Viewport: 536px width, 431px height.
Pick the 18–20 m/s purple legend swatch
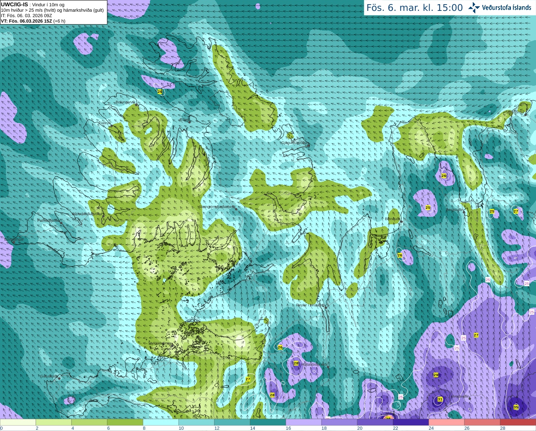pos(340,422)
